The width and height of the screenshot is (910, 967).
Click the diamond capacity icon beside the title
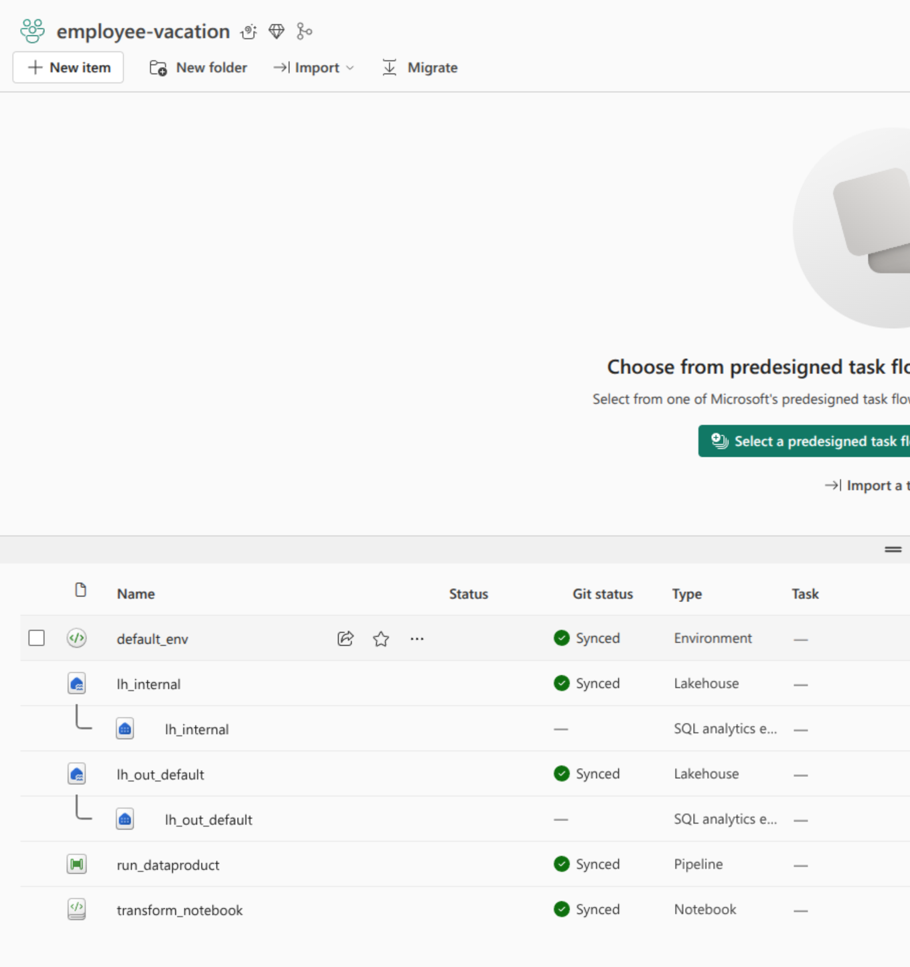click(277, 31)
